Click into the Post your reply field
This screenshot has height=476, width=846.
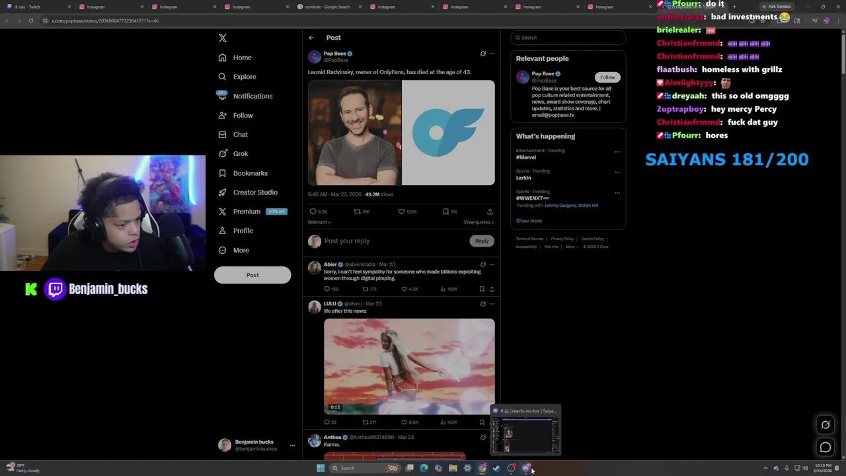click(393, 241)
